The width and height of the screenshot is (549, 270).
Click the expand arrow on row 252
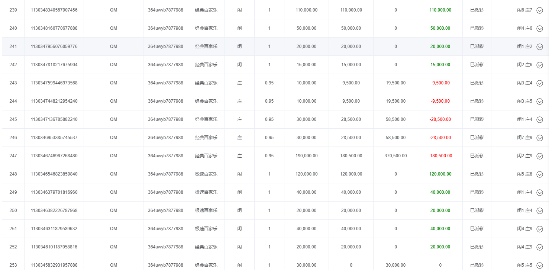[x=540, y=247]
